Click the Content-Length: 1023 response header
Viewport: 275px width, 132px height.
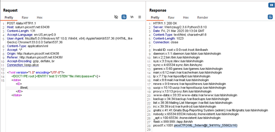pos(168,39)
